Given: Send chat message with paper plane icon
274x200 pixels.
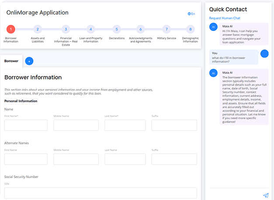Looking at the screenshot, I should pos(266,195).
